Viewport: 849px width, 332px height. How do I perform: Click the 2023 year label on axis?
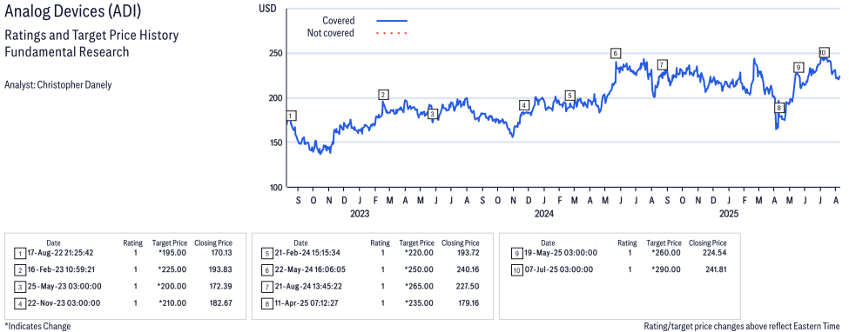(x=360, y=214)
